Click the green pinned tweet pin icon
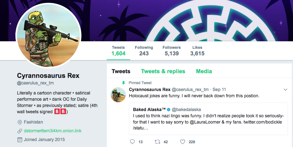293x147 pixels. point(124,83)
